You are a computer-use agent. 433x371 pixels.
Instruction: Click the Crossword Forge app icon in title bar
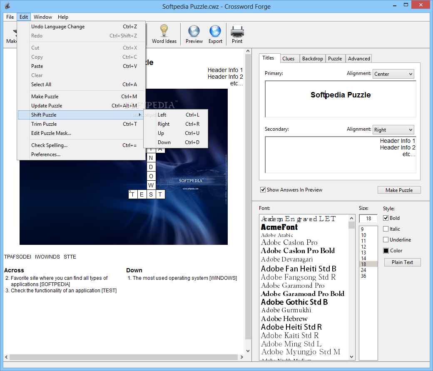tap(8, 6)
